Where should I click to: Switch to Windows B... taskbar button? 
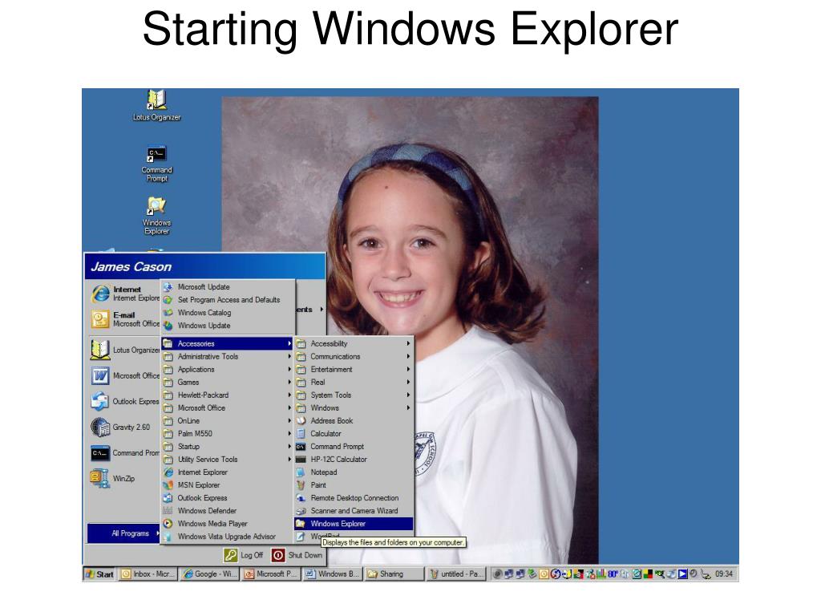click(x=333, y=574)
